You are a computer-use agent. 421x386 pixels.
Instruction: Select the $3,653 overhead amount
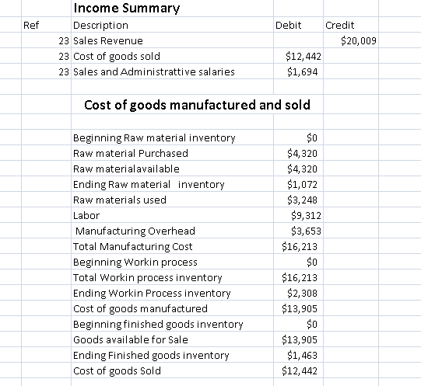coord(298,231)
